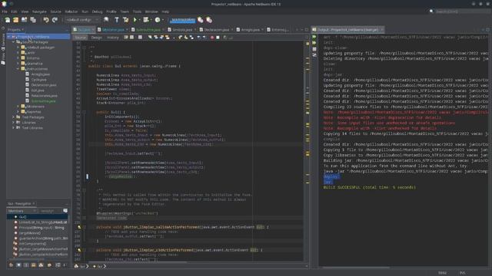Click the Generated Code fold in editor

[x=111, y=218]
